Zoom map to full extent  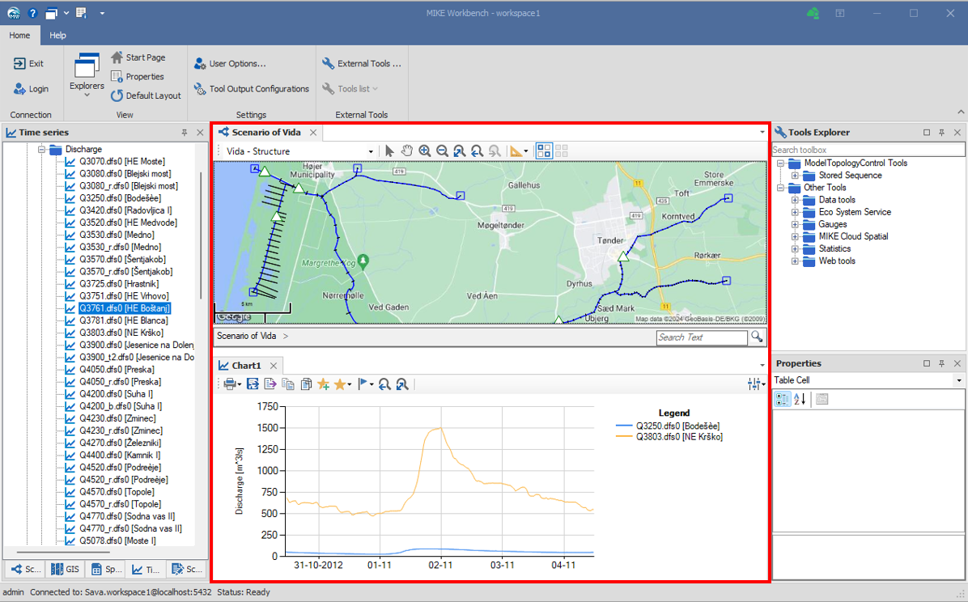pos(459,151)
